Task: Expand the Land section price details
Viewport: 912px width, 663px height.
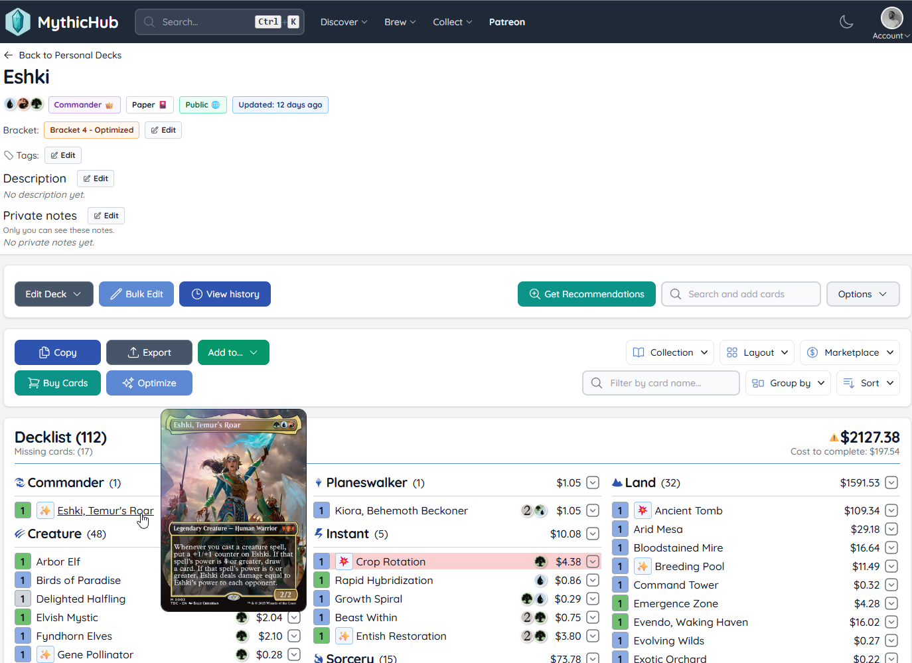Action: (891, 482)
